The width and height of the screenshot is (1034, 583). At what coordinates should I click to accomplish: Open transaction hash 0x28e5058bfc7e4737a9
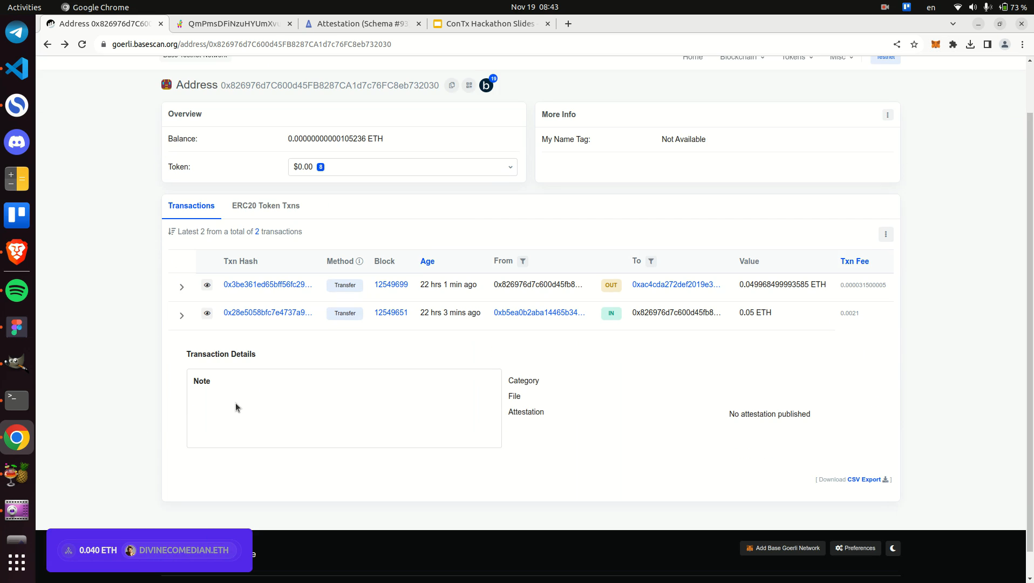click(268, 313)
